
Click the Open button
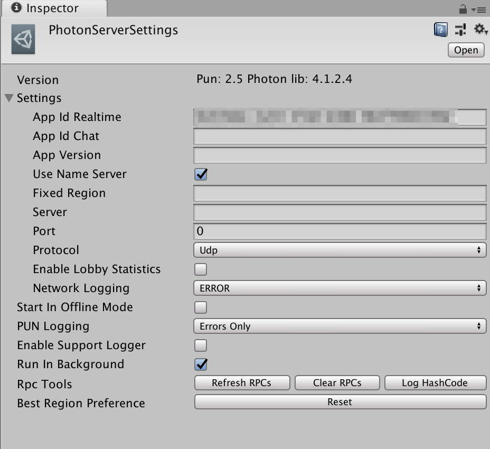point(466,50)
